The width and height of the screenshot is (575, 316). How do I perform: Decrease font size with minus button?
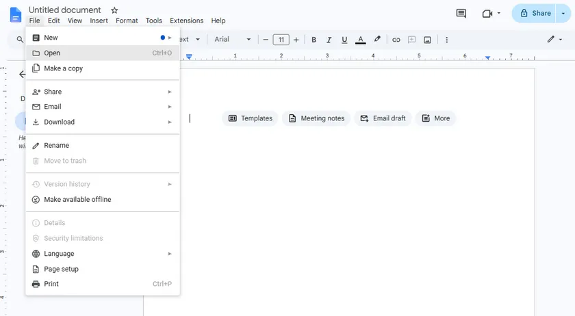(266, 40)
